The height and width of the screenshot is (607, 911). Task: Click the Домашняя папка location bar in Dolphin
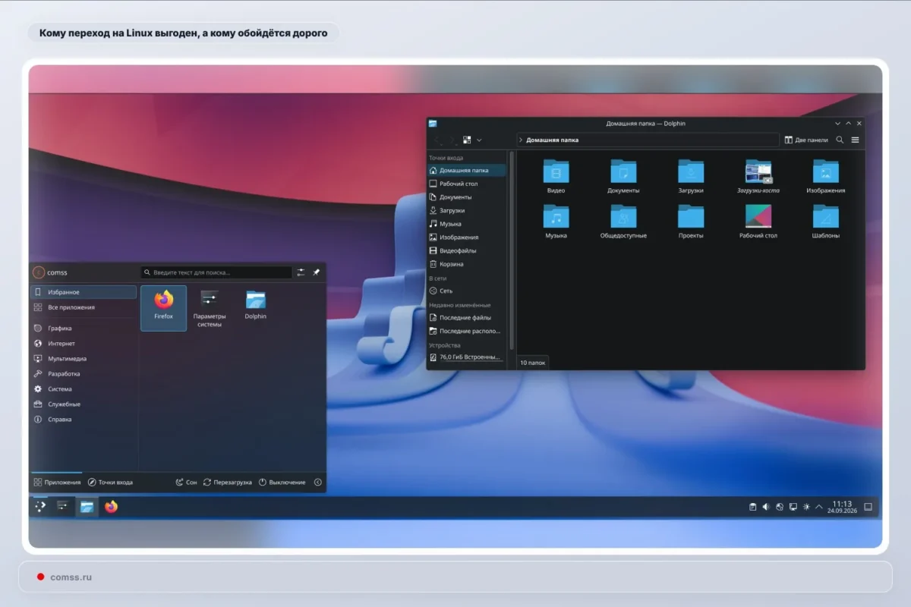pyautogui.click(x=648, y=140)
